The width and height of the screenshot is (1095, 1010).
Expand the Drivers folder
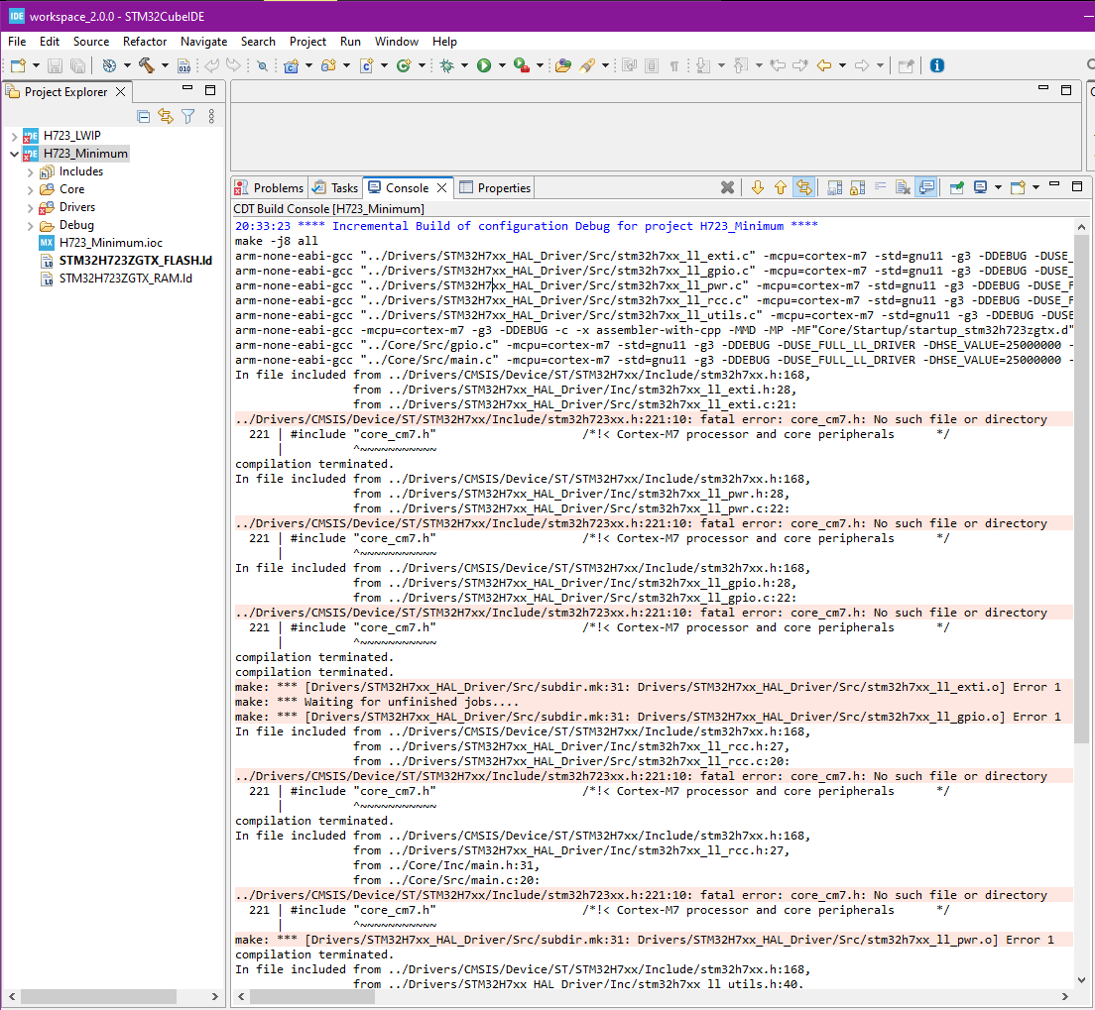(30, 207)
